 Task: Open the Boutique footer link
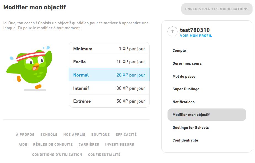[x=100, y=135]
